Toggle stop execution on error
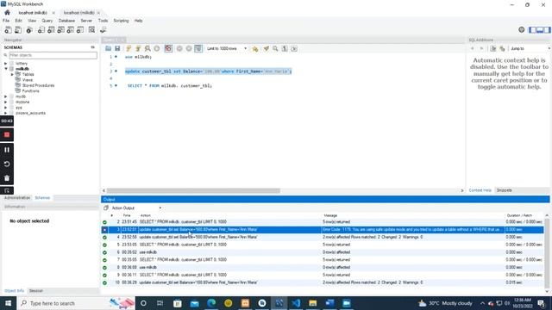The image size is (552, 310). 168,48
